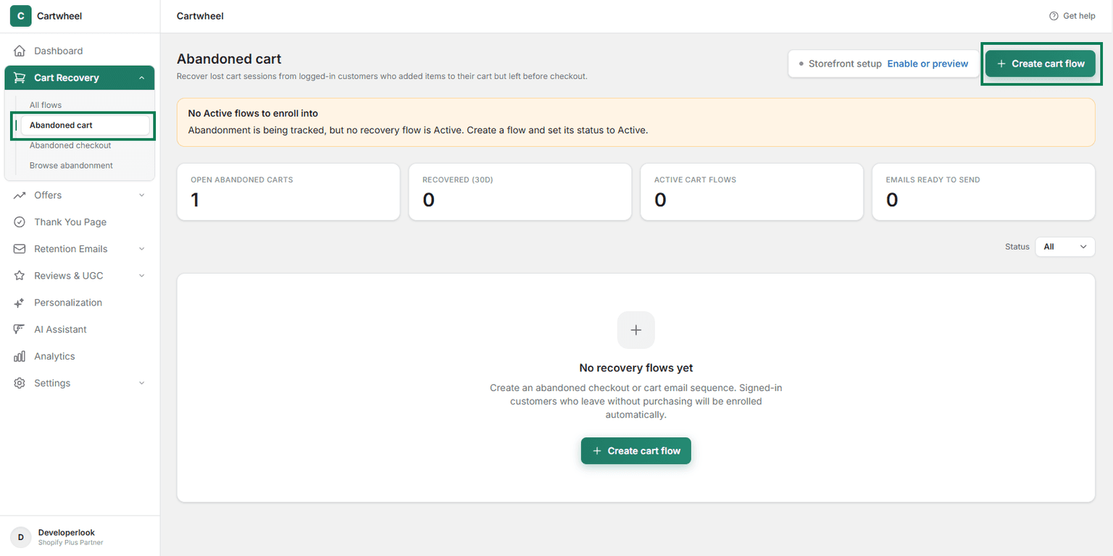The width and height of the screenshot is (1113, 556).
Task: Expand the Settings chevron
Action: [141, 383]
